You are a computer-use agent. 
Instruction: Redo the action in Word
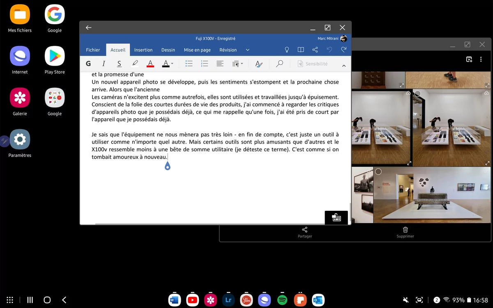[343, 50]
